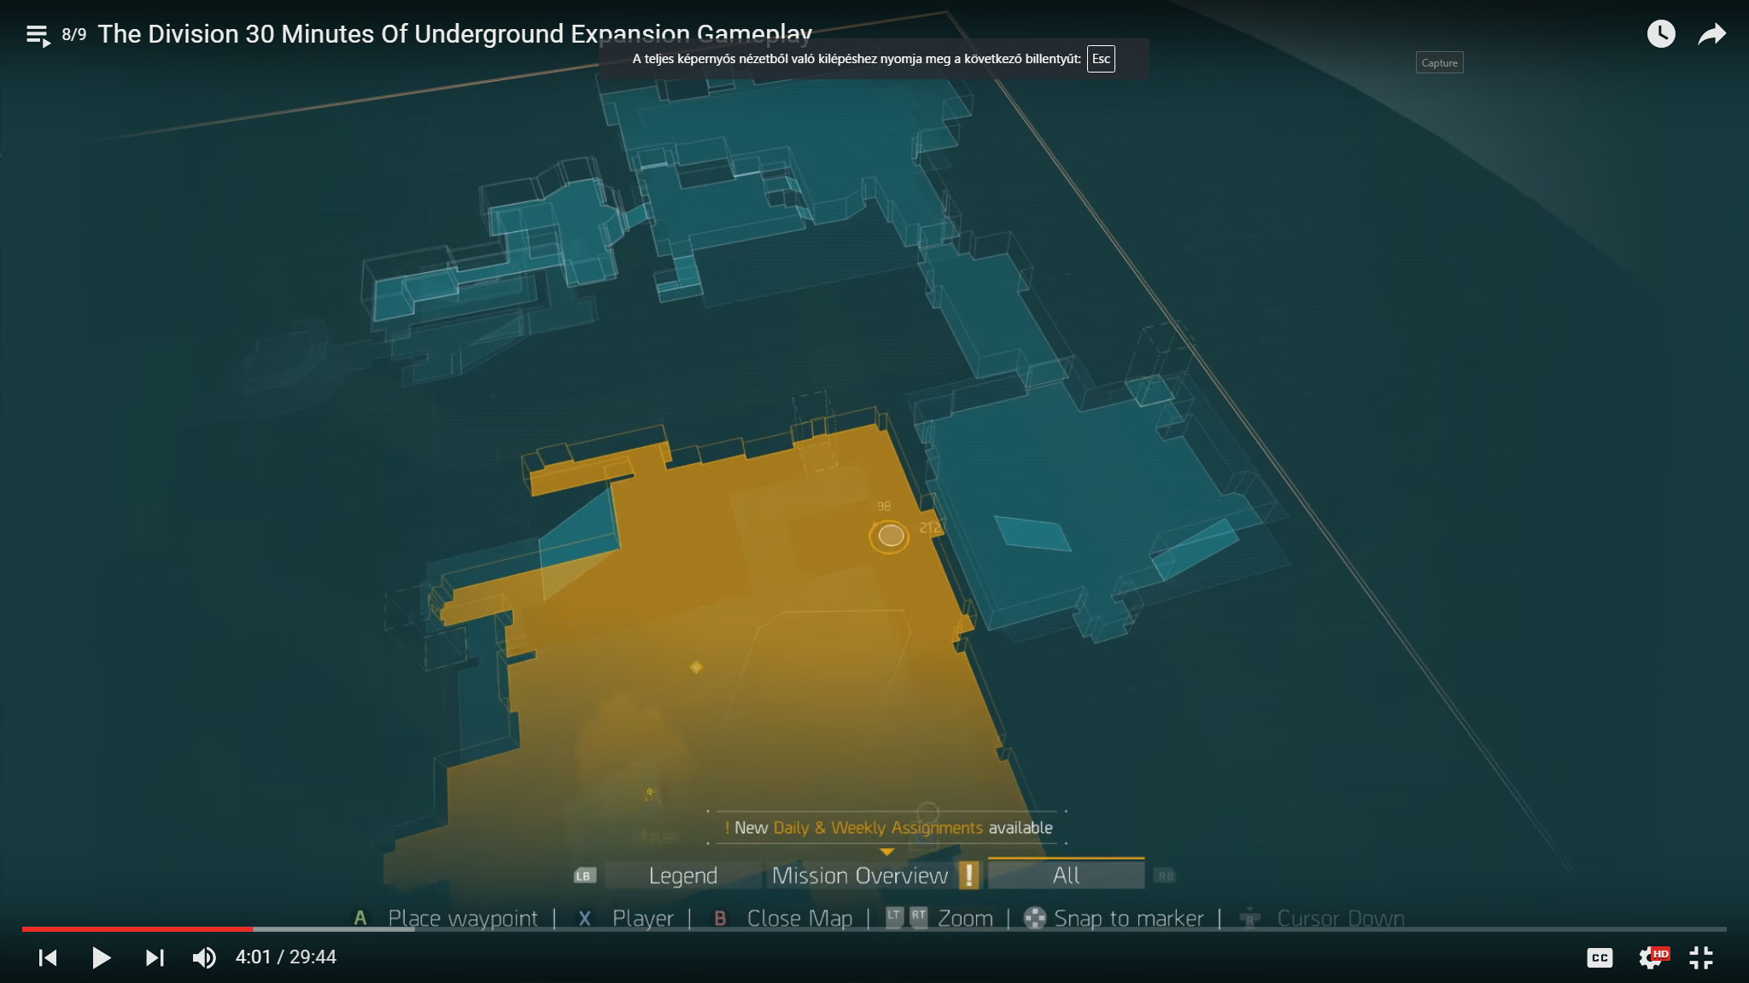Toggle closed captions (CC)

click(1600, 957)
